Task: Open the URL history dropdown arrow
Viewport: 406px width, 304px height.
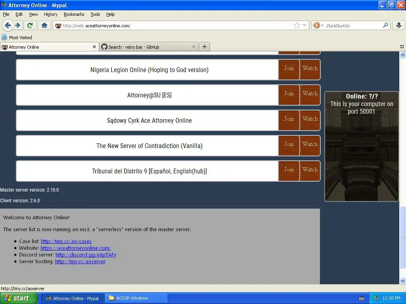Action: 305,25
